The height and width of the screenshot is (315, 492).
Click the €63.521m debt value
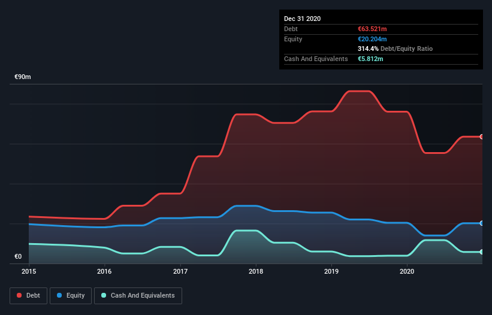coord(372,29)
